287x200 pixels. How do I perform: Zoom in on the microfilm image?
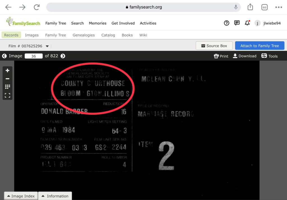tap(8, 71)
